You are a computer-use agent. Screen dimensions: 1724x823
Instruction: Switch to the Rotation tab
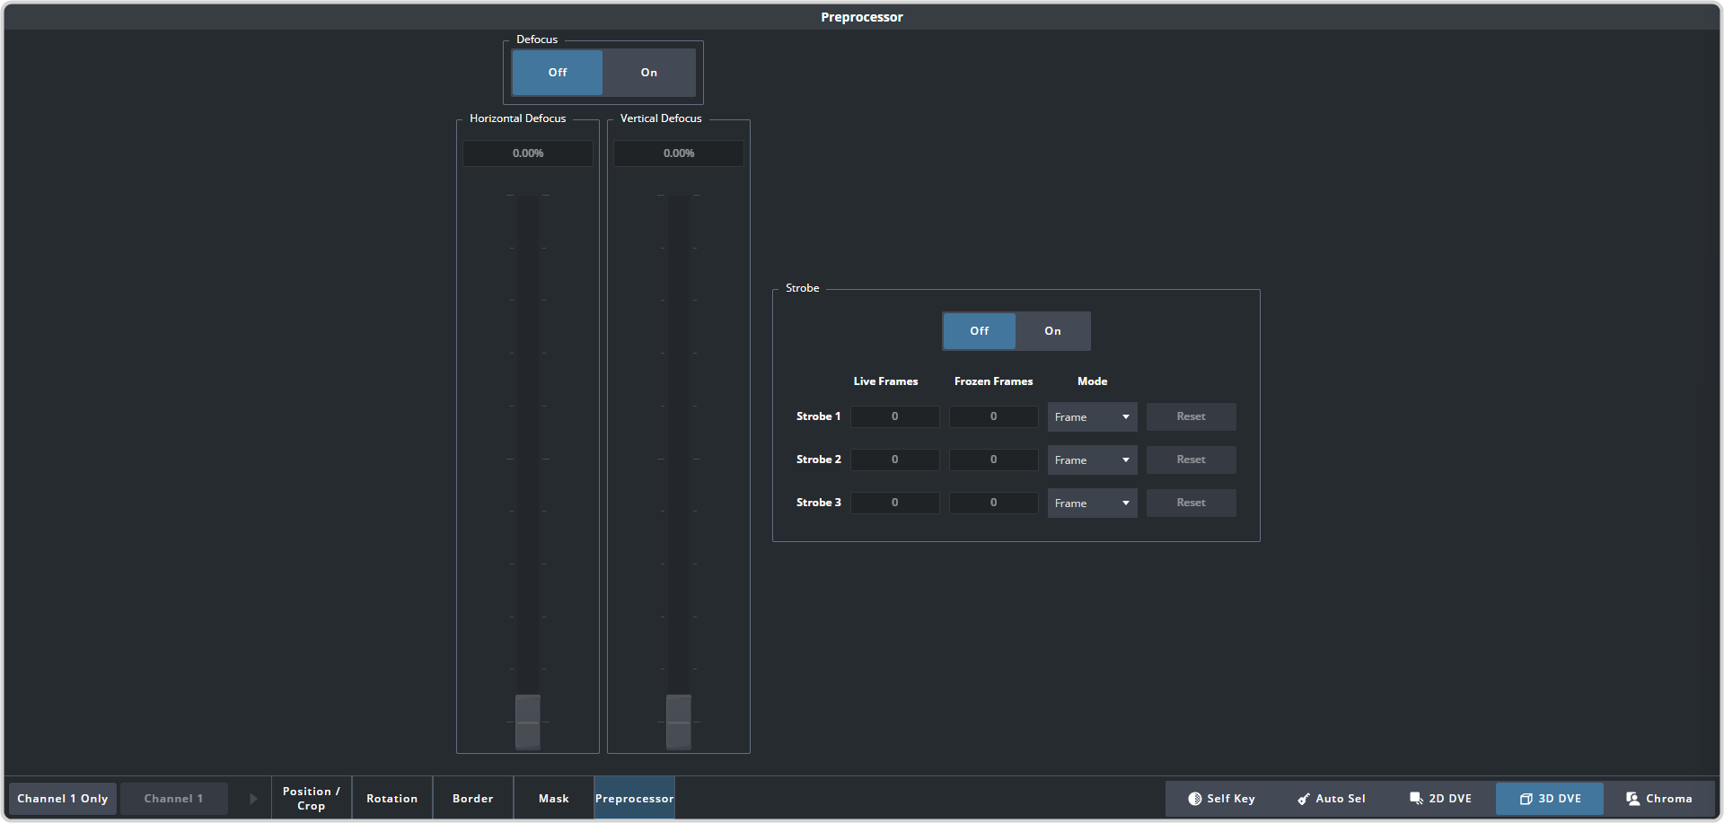tap(391, 799)
